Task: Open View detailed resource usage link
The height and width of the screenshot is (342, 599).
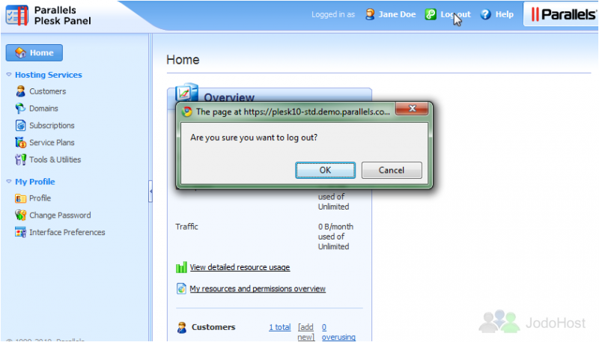Action: pos(240,267)
